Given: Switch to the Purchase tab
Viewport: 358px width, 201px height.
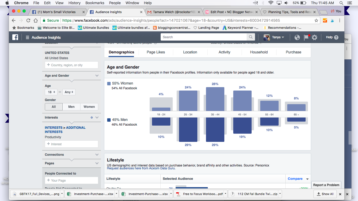Looking at the screenshot, I should coord(294,52).
